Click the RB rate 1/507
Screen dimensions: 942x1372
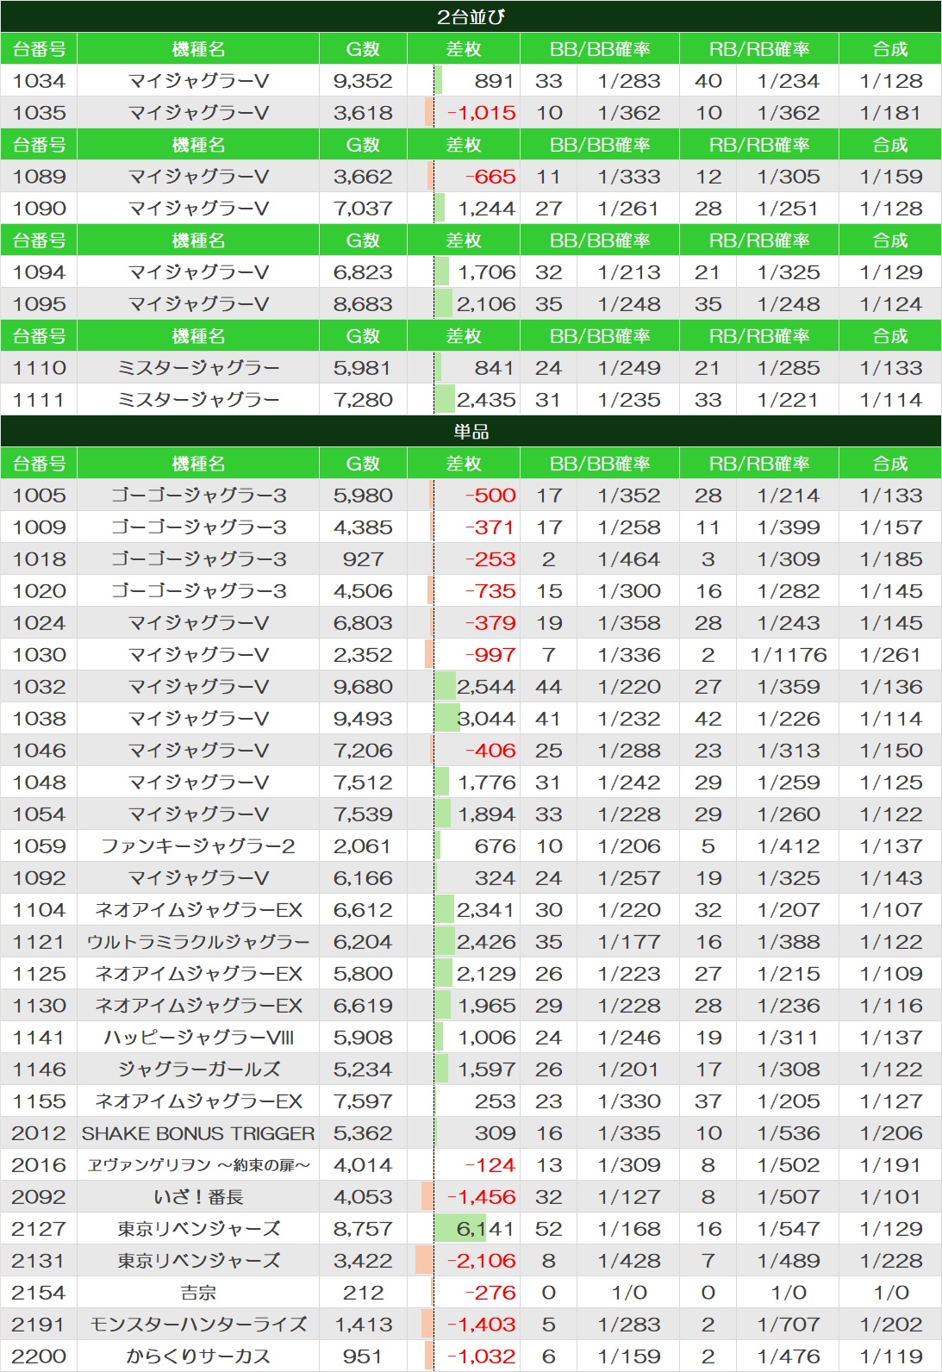tap(789, 1197)
